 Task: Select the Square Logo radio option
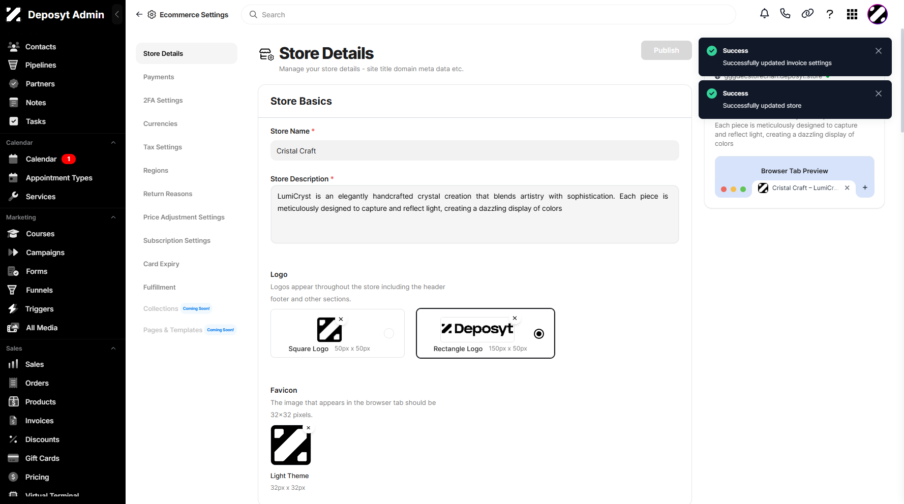389,333
